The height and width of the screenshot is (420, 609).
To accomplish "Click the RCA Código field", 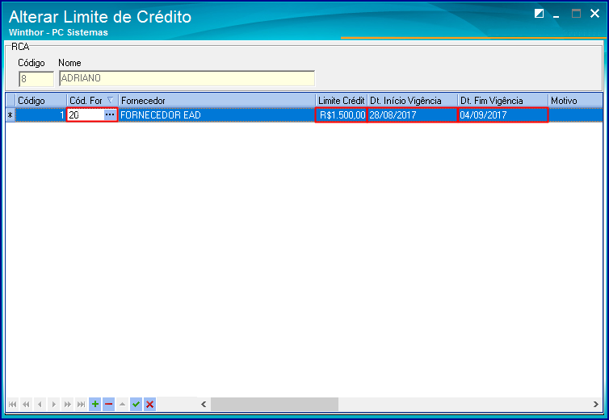I will pyautogui.click(x=36, y=79).
